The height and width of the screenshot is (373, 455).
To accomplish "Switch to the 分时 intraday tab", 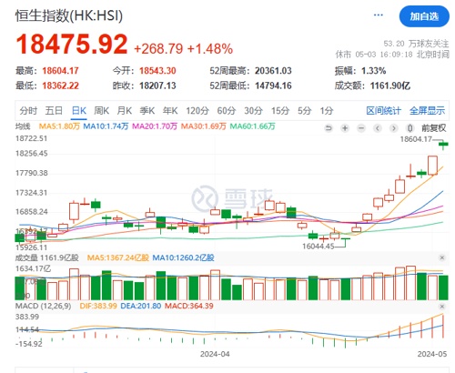I will [x=28, y=111].
